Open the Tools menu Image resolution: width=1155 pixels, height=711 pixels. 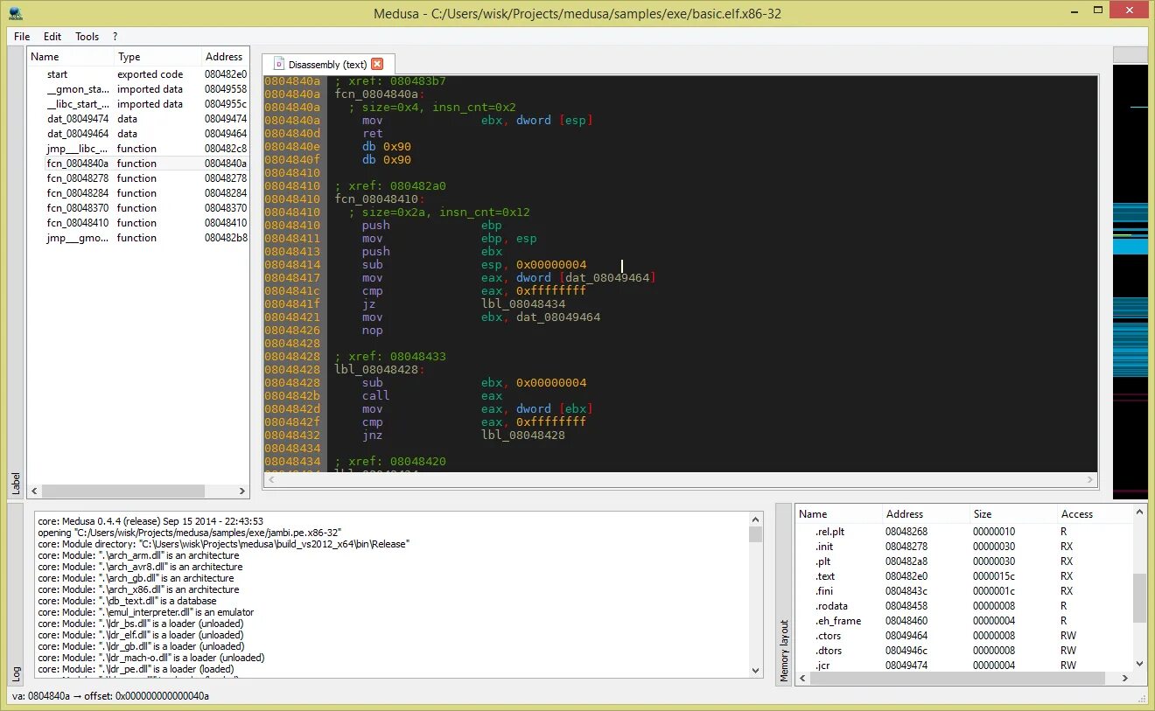pyautogui.click(x=87, y=37)
